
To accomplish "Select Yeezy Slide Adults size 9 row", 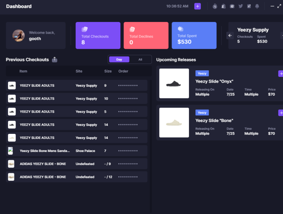I will (x=76, y=86).
